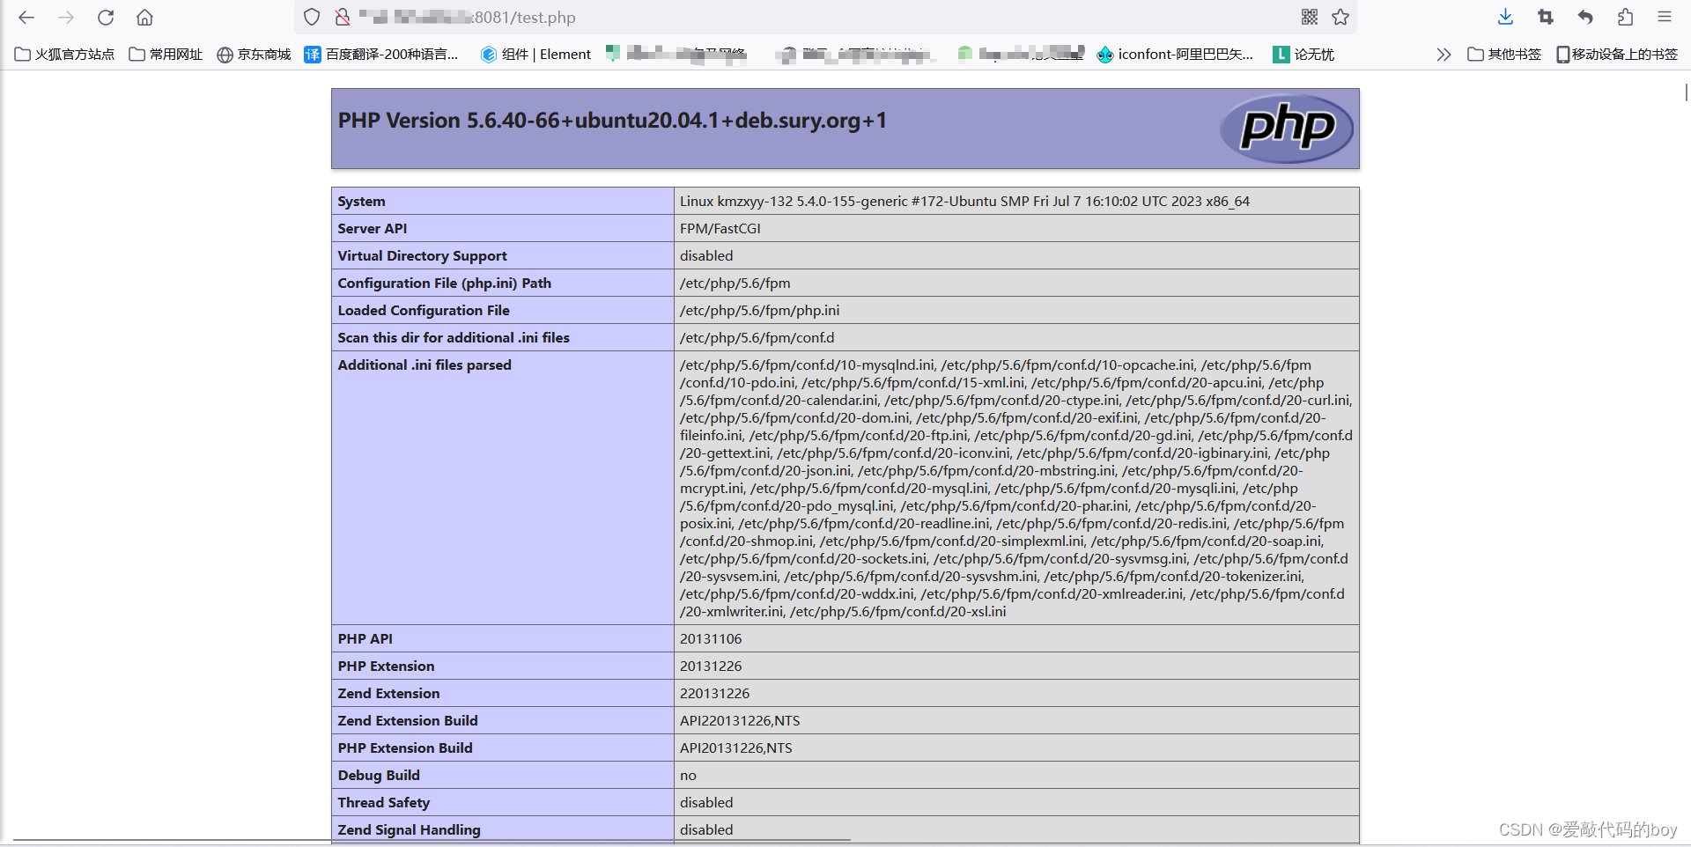Image resolution: width=1691 pixels, height=847 pixels.
Task: Open the extensions puzzle-piece icon
Action: pyautogui.click(x=1625, y=17)
